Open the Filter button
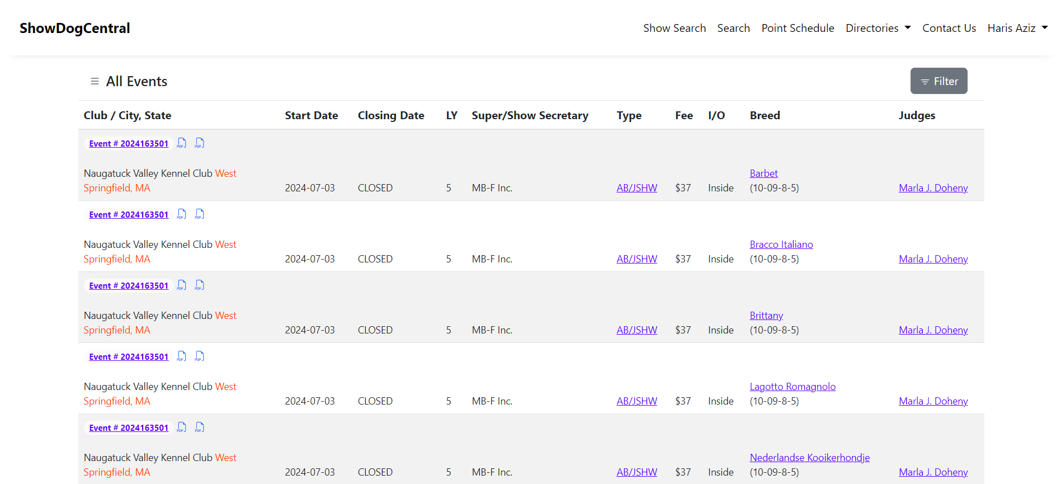 [939, 81]
